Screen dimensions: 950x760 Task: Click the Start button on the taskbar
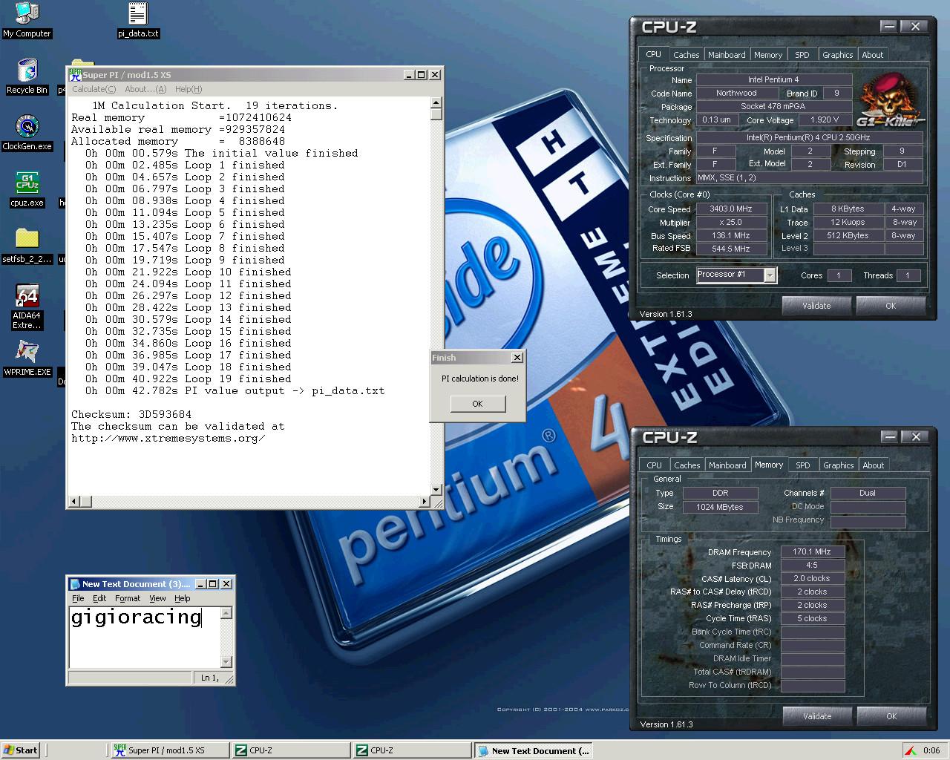(x=20, y=750)
